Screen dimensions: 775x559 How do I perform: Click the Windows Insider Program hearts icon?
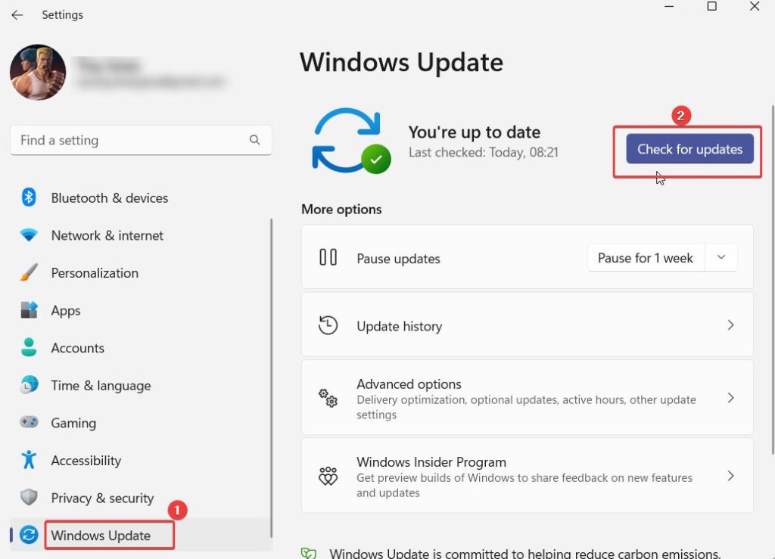coord(328,476)
